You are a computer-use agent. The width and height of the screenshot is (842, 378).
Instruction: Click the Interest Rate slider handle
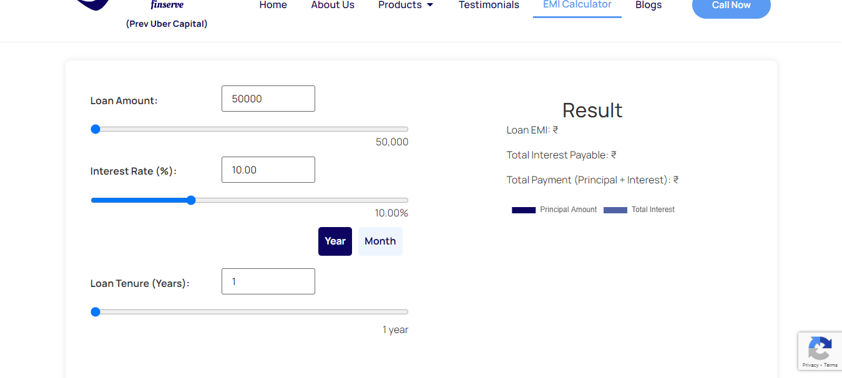point(191,200)
